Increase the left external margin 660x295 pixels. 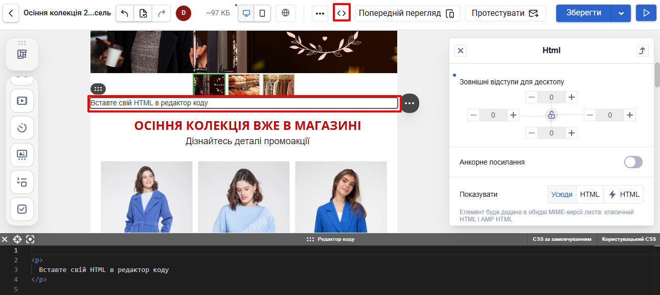514,115
